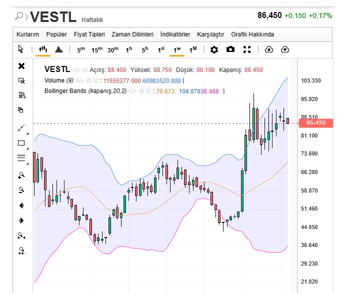
Task: Open the Bollinger Bands settings gear
Action: coord(141,91)
